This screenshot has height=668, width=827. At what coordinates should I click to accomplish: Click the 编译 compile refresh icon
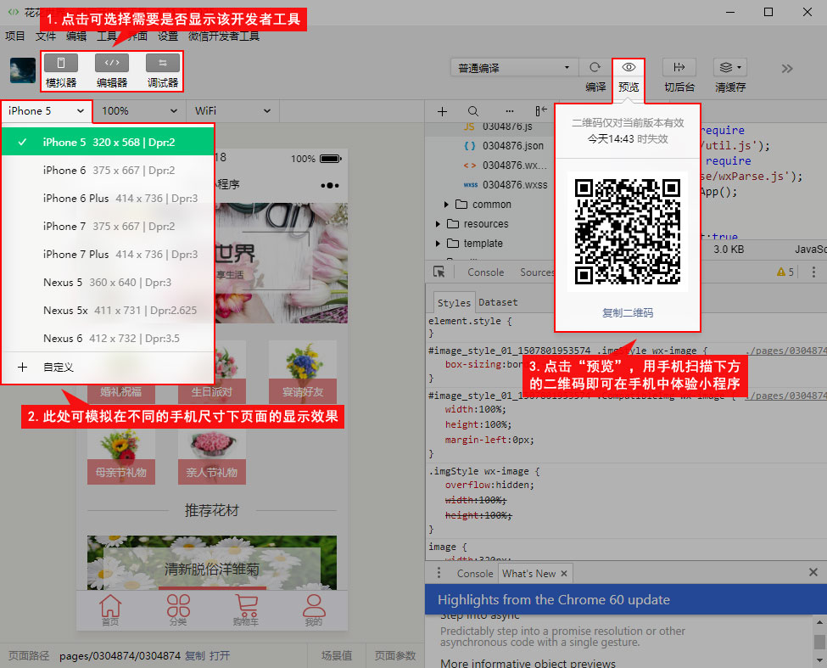(x=595, y=68)
